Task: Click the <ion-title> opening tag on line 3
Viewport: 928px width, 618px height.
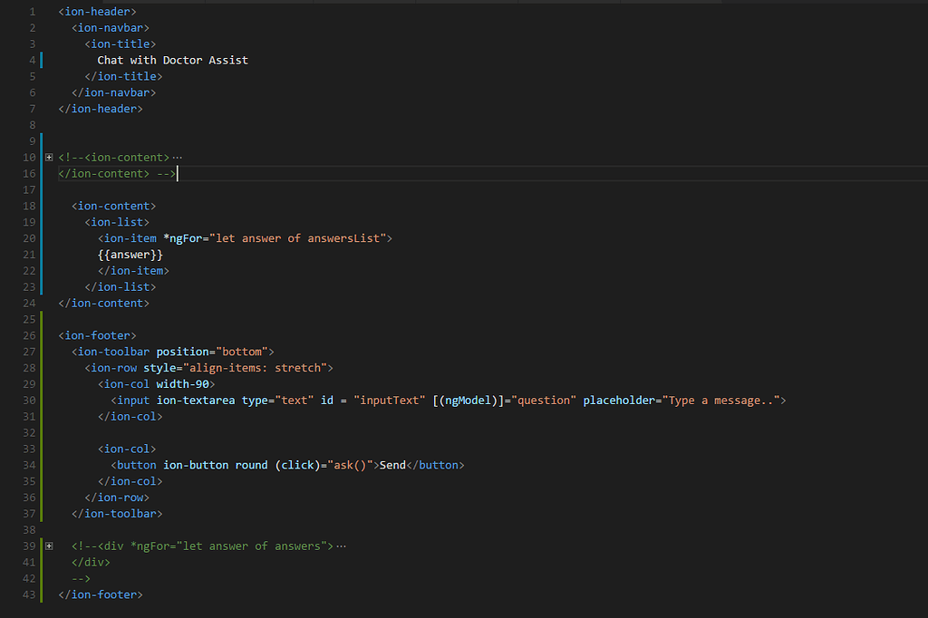Action: [x=121, y=43]
